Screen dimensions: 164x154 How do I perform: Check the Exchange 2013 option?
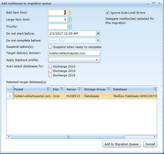coord(50,71)
